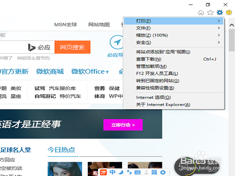The height and width of the screenshot is (176, 235).
Task: Click the 星座 category link
Action: [x=16, y=96]
